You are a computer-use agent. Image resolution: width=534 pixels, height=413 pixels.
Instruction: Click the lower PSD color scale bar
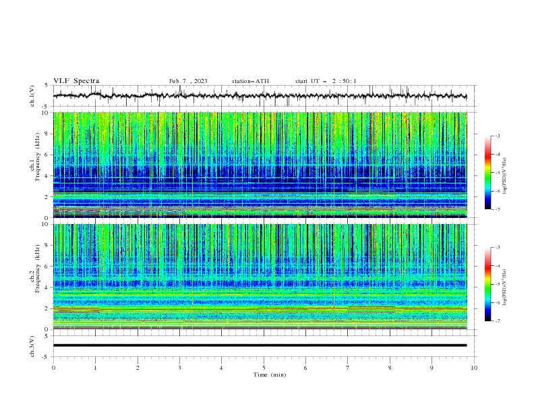point(487,284)
